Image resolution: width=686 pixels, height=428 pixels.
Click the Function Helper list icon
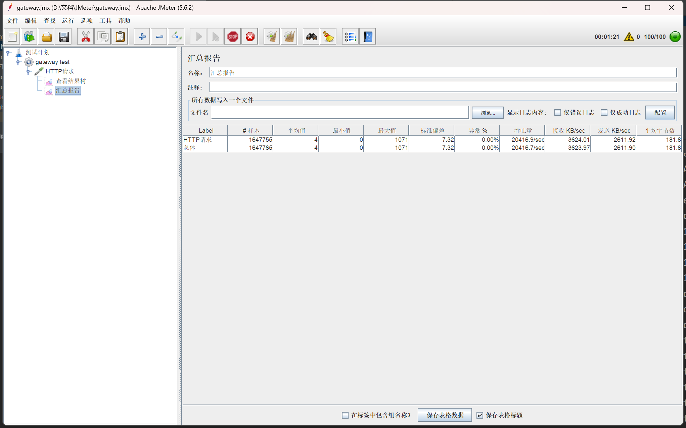(x=350, y=37)
